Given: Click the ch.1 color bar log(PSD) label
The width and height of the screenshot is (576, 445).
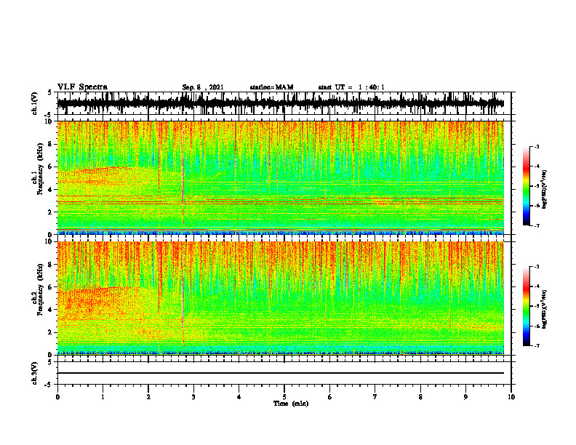Looking at the screenshot, I should (545, 190).
